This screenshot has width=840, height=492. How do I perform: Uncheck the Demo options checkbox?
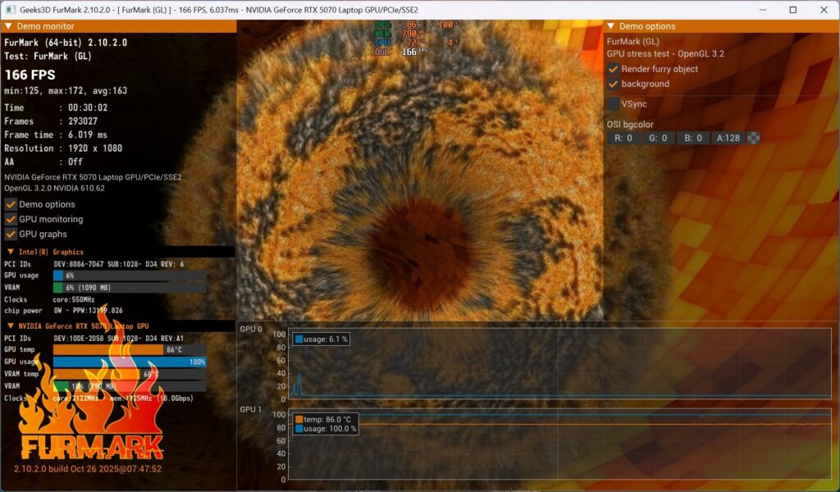(x=11, y=204)
